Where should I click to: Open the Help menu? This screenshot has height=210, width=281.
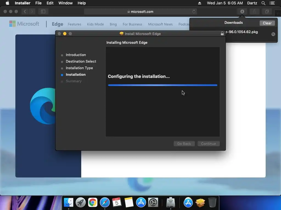pos(82,3)
